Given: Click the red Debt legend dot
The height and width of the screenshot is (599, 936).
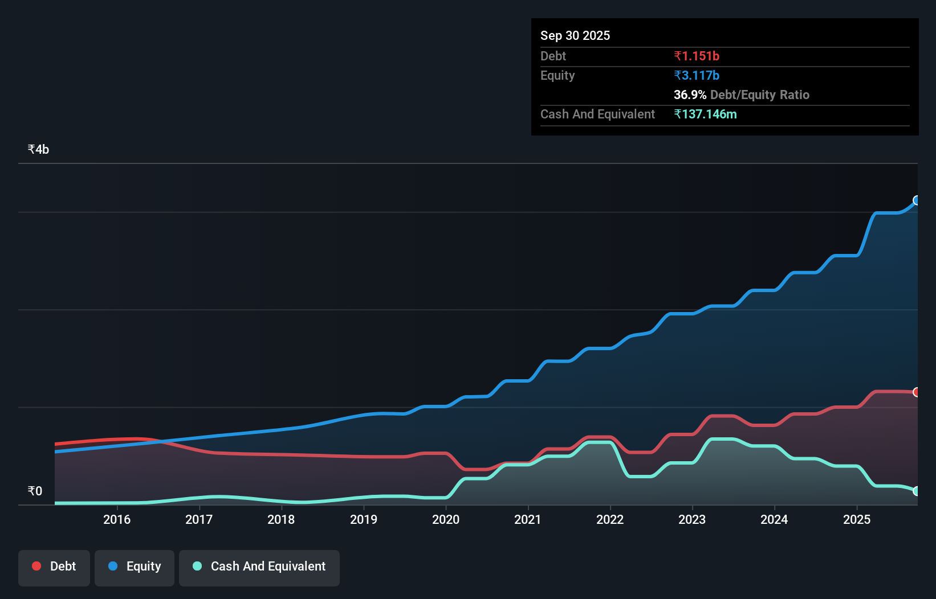Looking at the screenshot, I should pos(36,566).
